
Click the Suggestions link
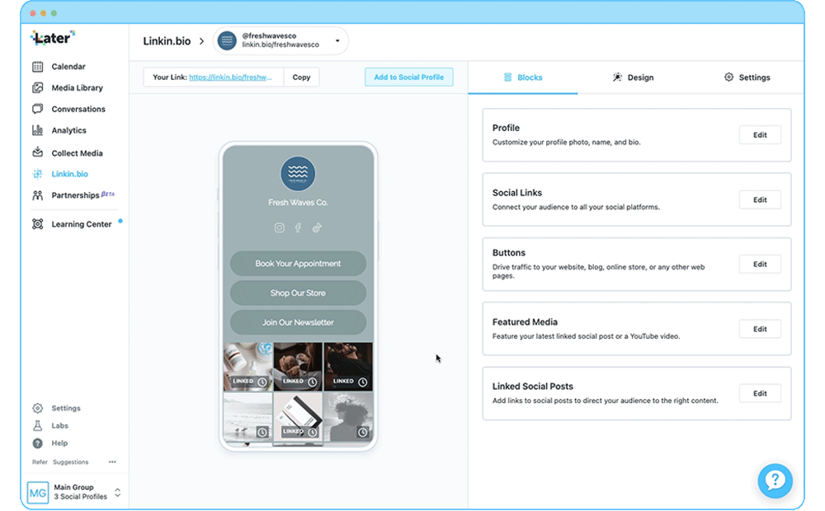coord(70,462)
